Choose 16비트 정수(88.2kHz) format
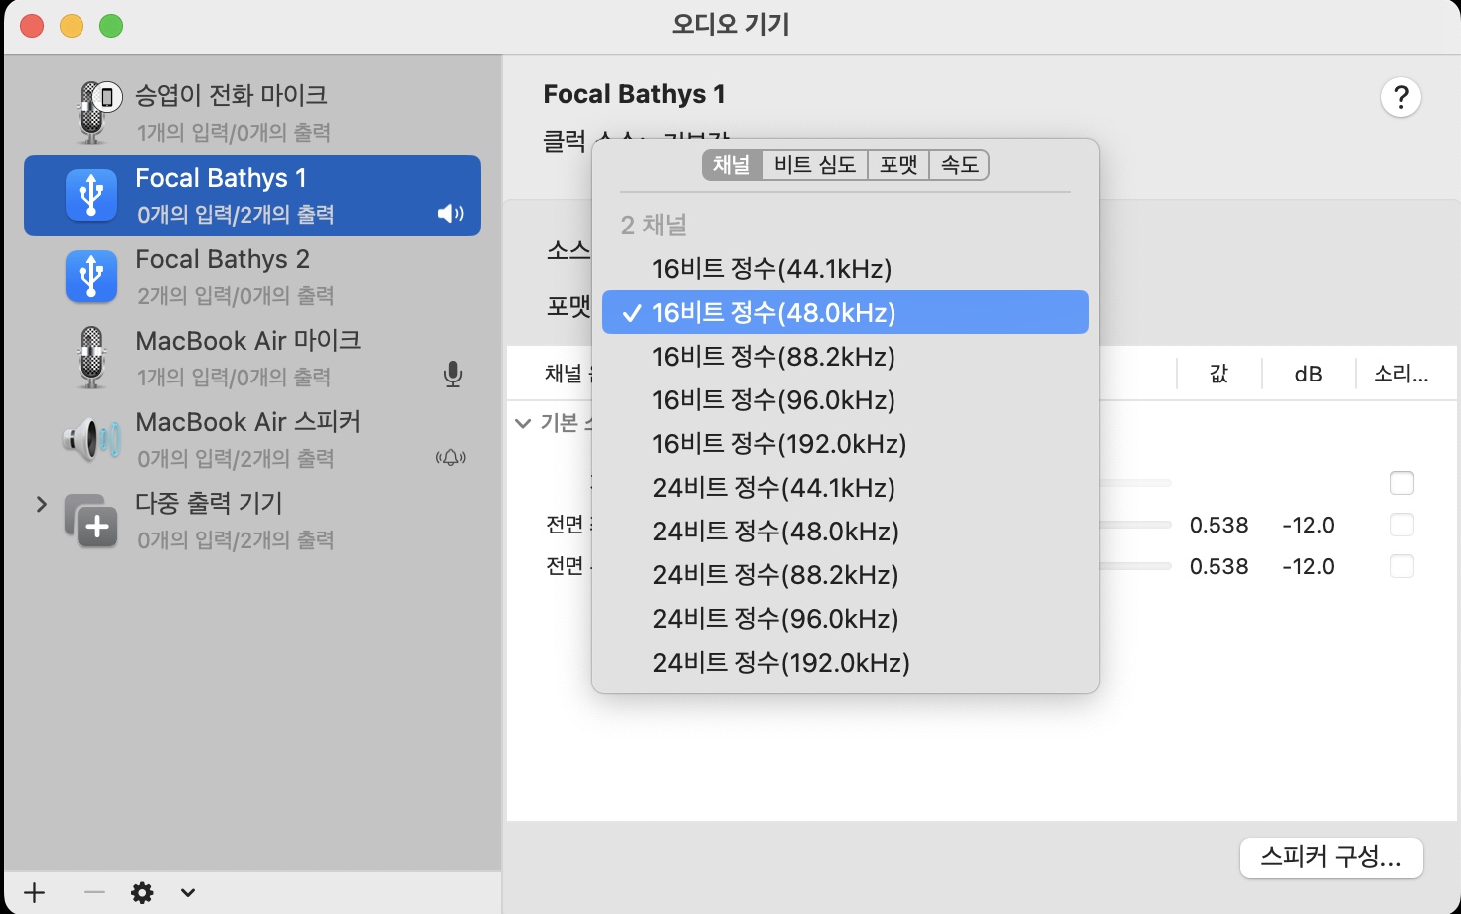The height and width of the screenshot is (914, 1461). (846, 356)
